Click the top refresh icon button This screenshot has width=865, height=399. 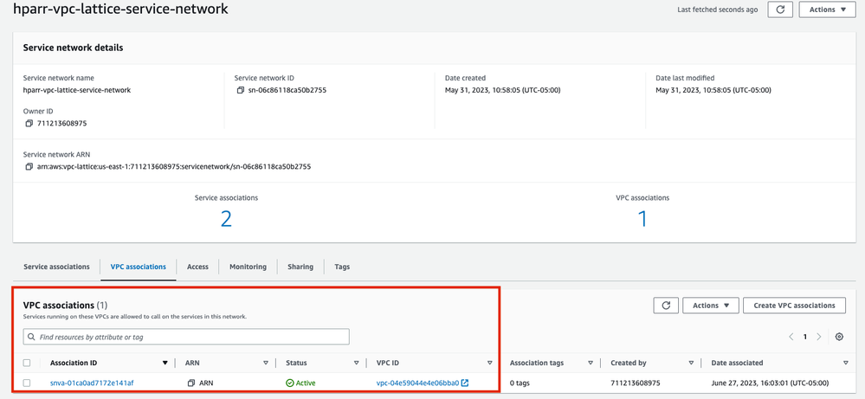click(x=781, y=10)
